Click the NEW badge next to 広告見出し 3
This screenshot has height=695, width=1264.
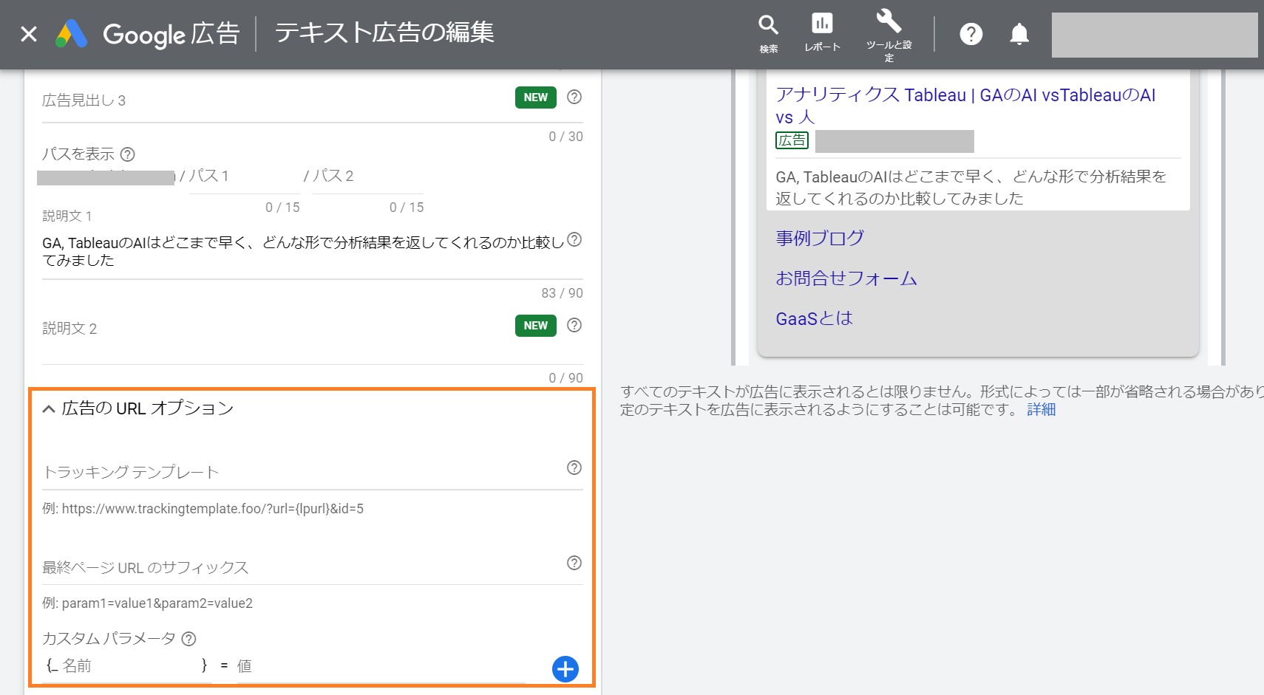(536, 97)
